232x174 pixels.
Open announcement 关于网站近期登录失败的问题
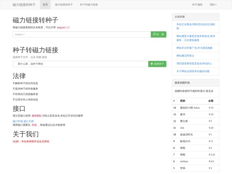click(x=193, y=71)
